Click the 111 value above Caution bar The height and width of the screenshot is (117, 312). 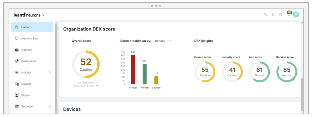(156, 73)
